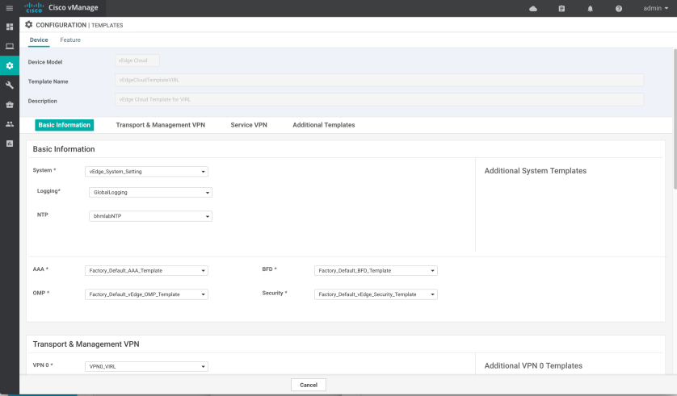Screen dimensions: 677x396
Task: Open the Administration people icon in sidebar
Action: 10,124
